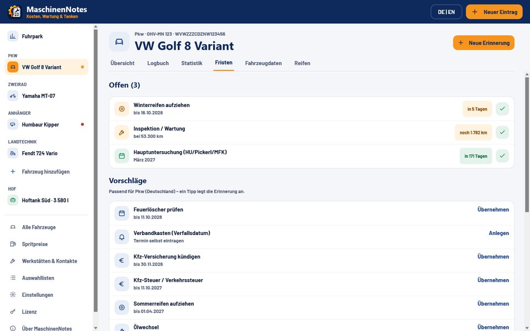The height and width of the screenshot is (331, 530).
Task: Click the Einstellungen gear icon
Action: coord(13,295)
